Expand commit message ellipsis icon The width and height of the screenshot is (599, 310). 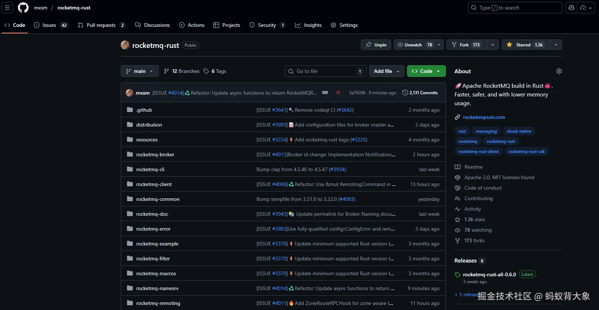tap(325, 93)
